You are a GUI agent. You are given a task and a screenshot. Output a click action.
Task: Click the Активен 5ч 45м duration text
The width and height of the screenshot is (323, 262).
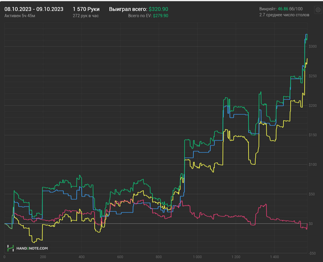(x=20, y=16)
